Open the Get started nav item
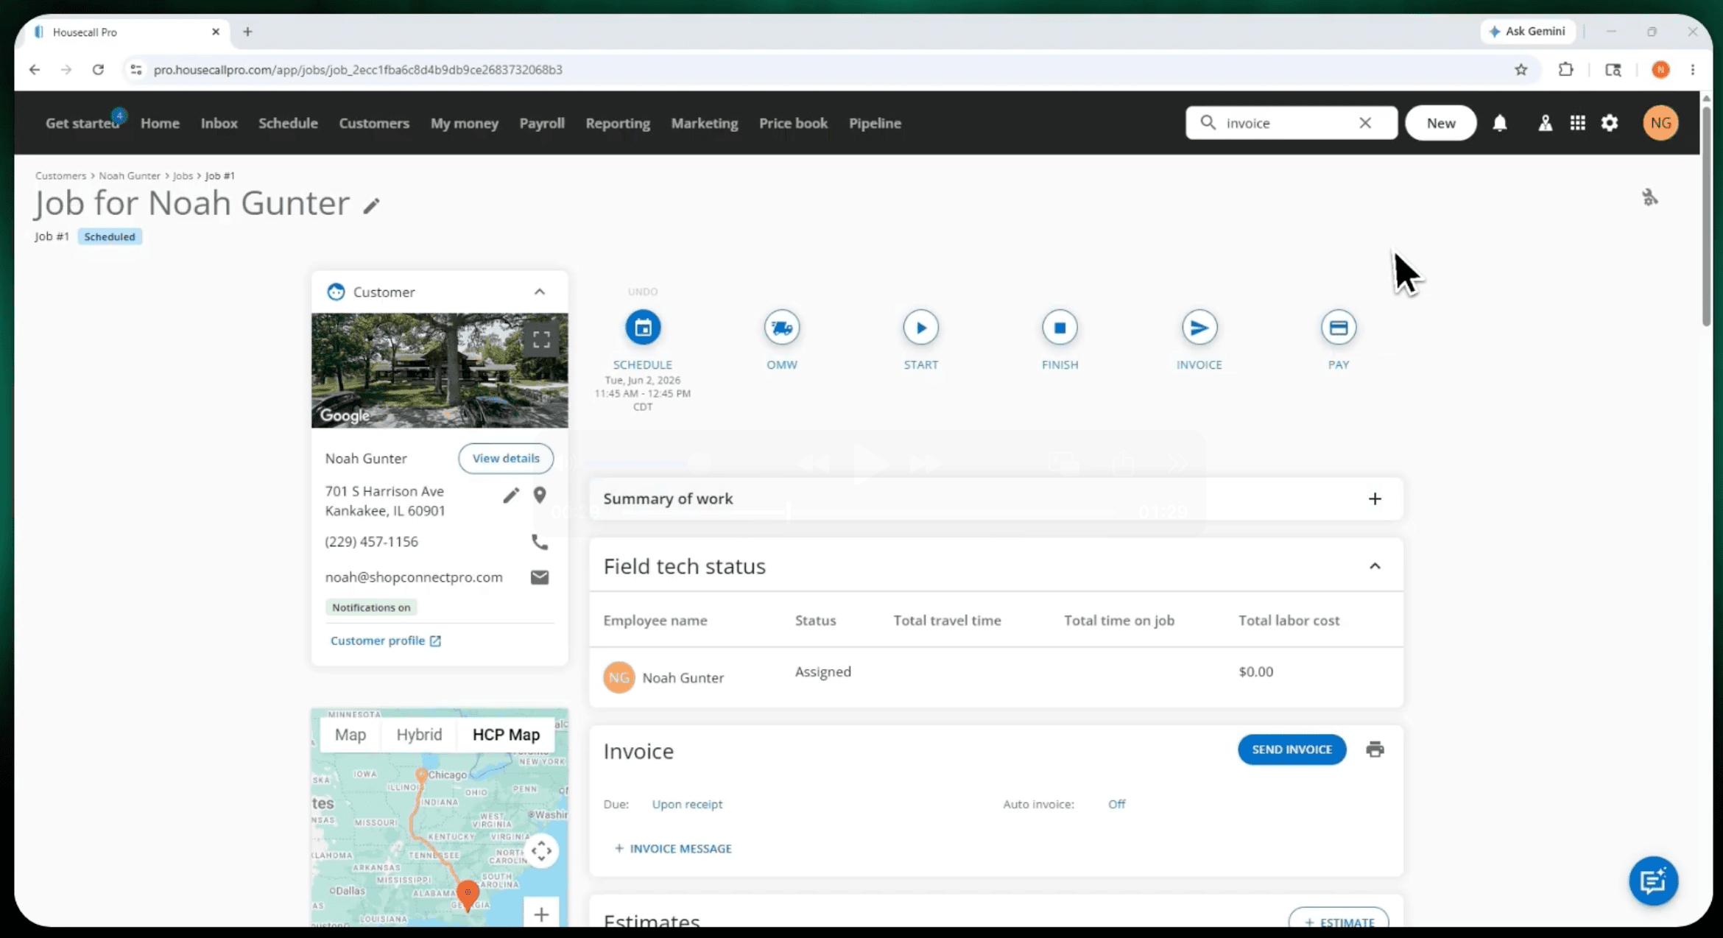Viewport: 1723px width, 938px height. [82, 123]
